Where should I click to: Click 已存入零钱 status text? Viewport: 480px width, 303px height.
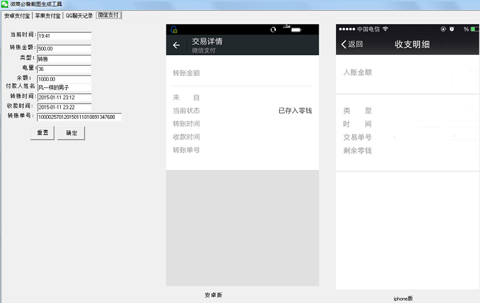point(295,111)
